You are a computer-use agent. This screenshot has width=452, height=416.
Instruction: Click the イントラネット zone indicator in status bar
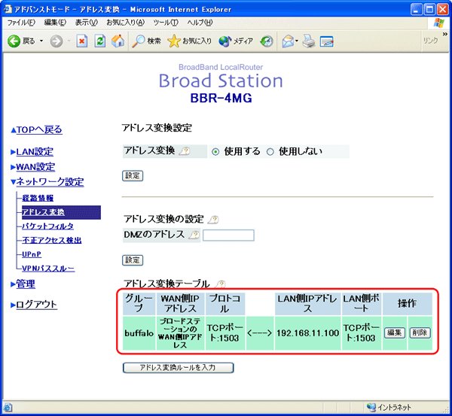tap(389, 407)
